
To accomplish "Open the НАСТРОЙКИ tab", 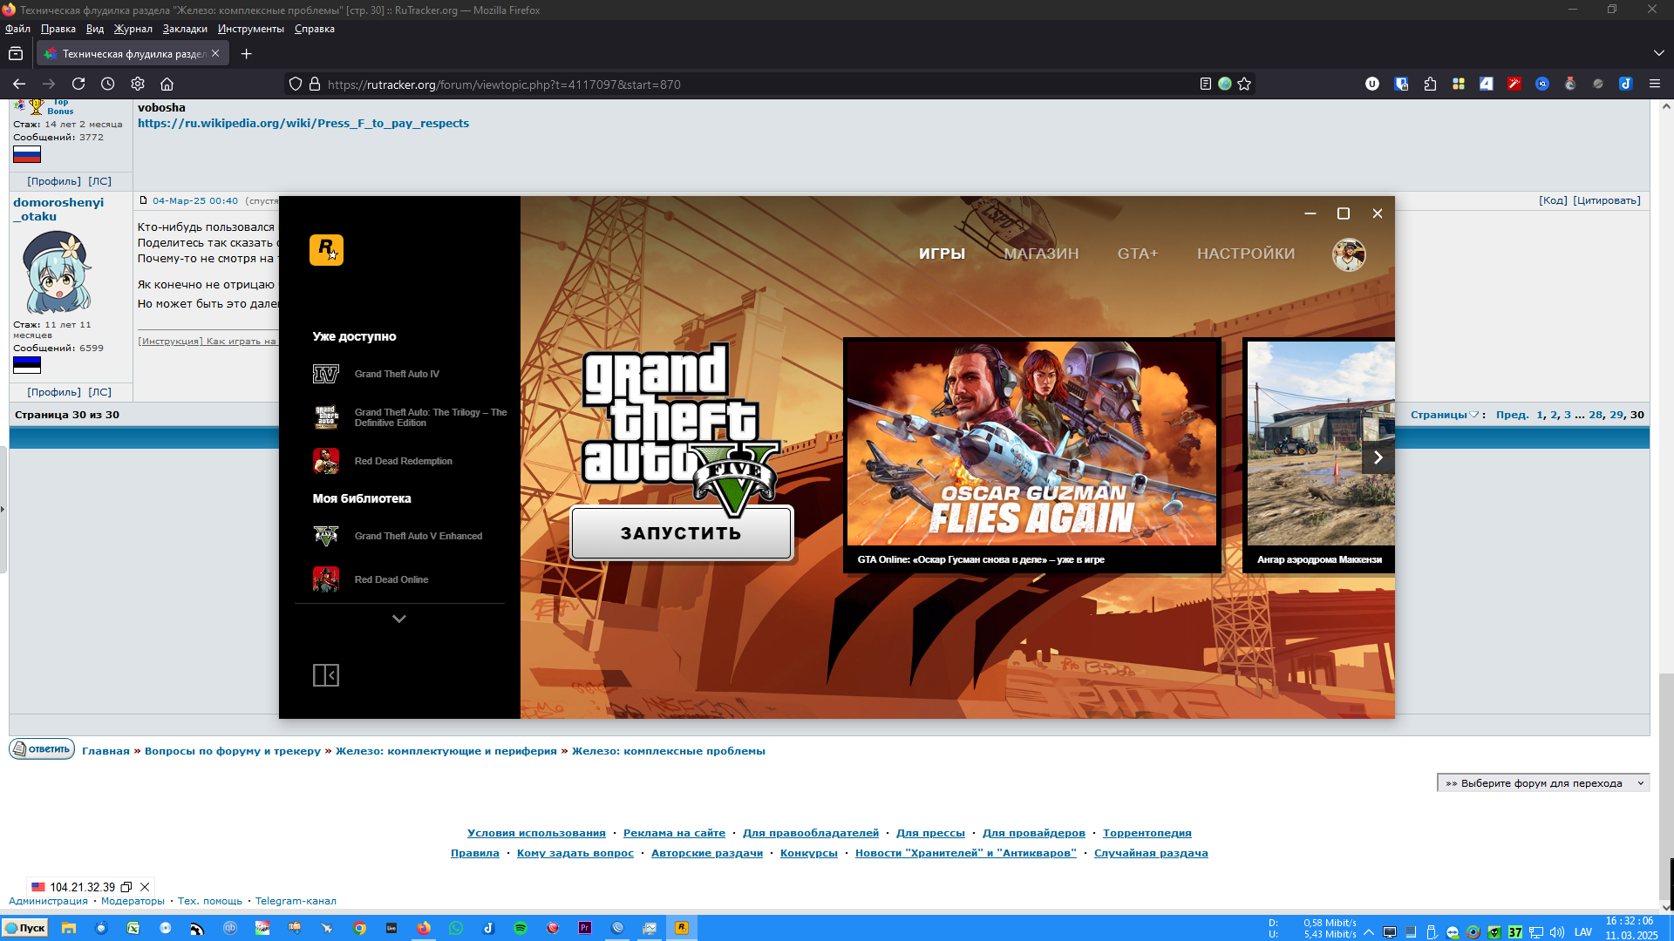I will coord(1246,254).
